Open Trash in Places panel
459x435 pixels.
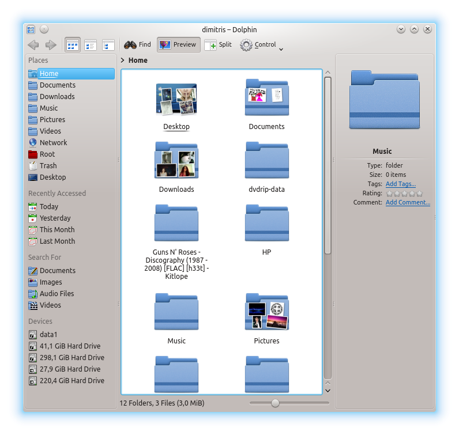pyautogui.click(x=71, y=166)
